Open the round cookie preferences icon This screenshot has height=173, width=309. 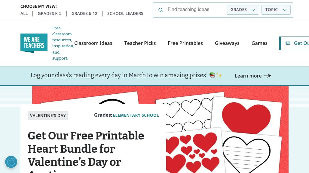coord(11,162)
